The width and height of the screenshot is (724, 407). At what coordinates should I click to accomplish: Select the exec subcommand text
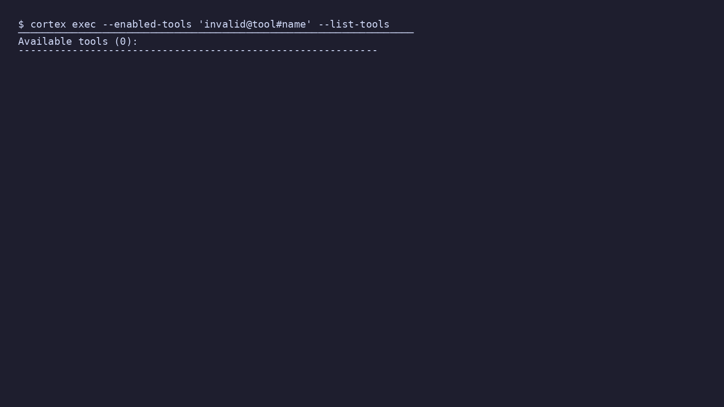point(84,24)
